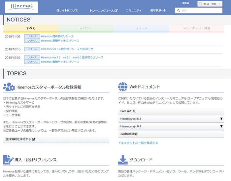Screen dimensions: 231x181
Task: Click リリース tag on 2019/10/16 notice
Action: tap(32, 49)
